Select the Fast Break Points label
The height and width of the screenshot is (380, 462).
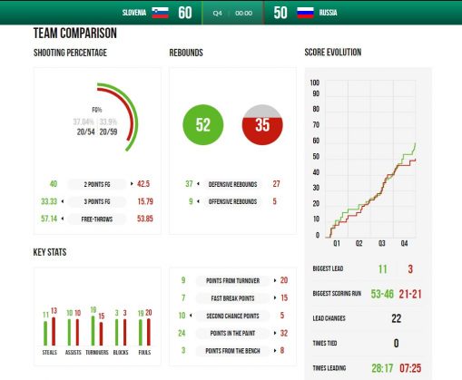coord(232,298)
